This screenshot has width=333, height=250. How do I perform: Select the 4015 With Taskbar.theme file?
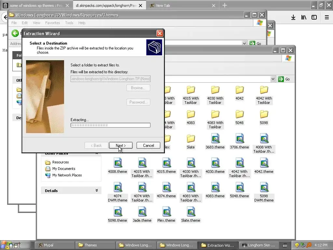click(142, 168)
